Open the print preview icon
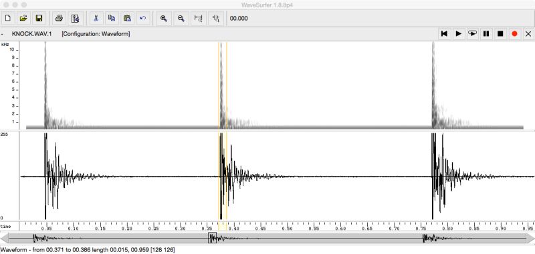535x254 pixels. pyautogui.click(x=75, y=18)
